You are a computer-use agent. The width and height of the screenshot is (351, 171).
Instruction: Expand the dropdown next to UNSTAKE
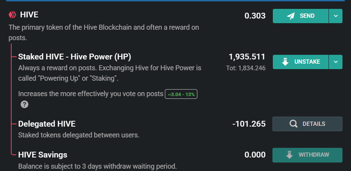336,62
